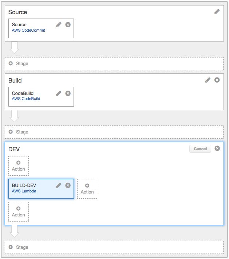Image resolution: width=229 pixels, height=259 pixels.
Task: Edit the BUILD-DEV action
Action: (59, 186)
